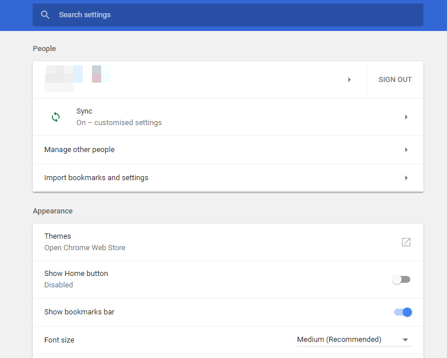
Task: Click the Font size dropdown arrow
Action: point(406,340)
